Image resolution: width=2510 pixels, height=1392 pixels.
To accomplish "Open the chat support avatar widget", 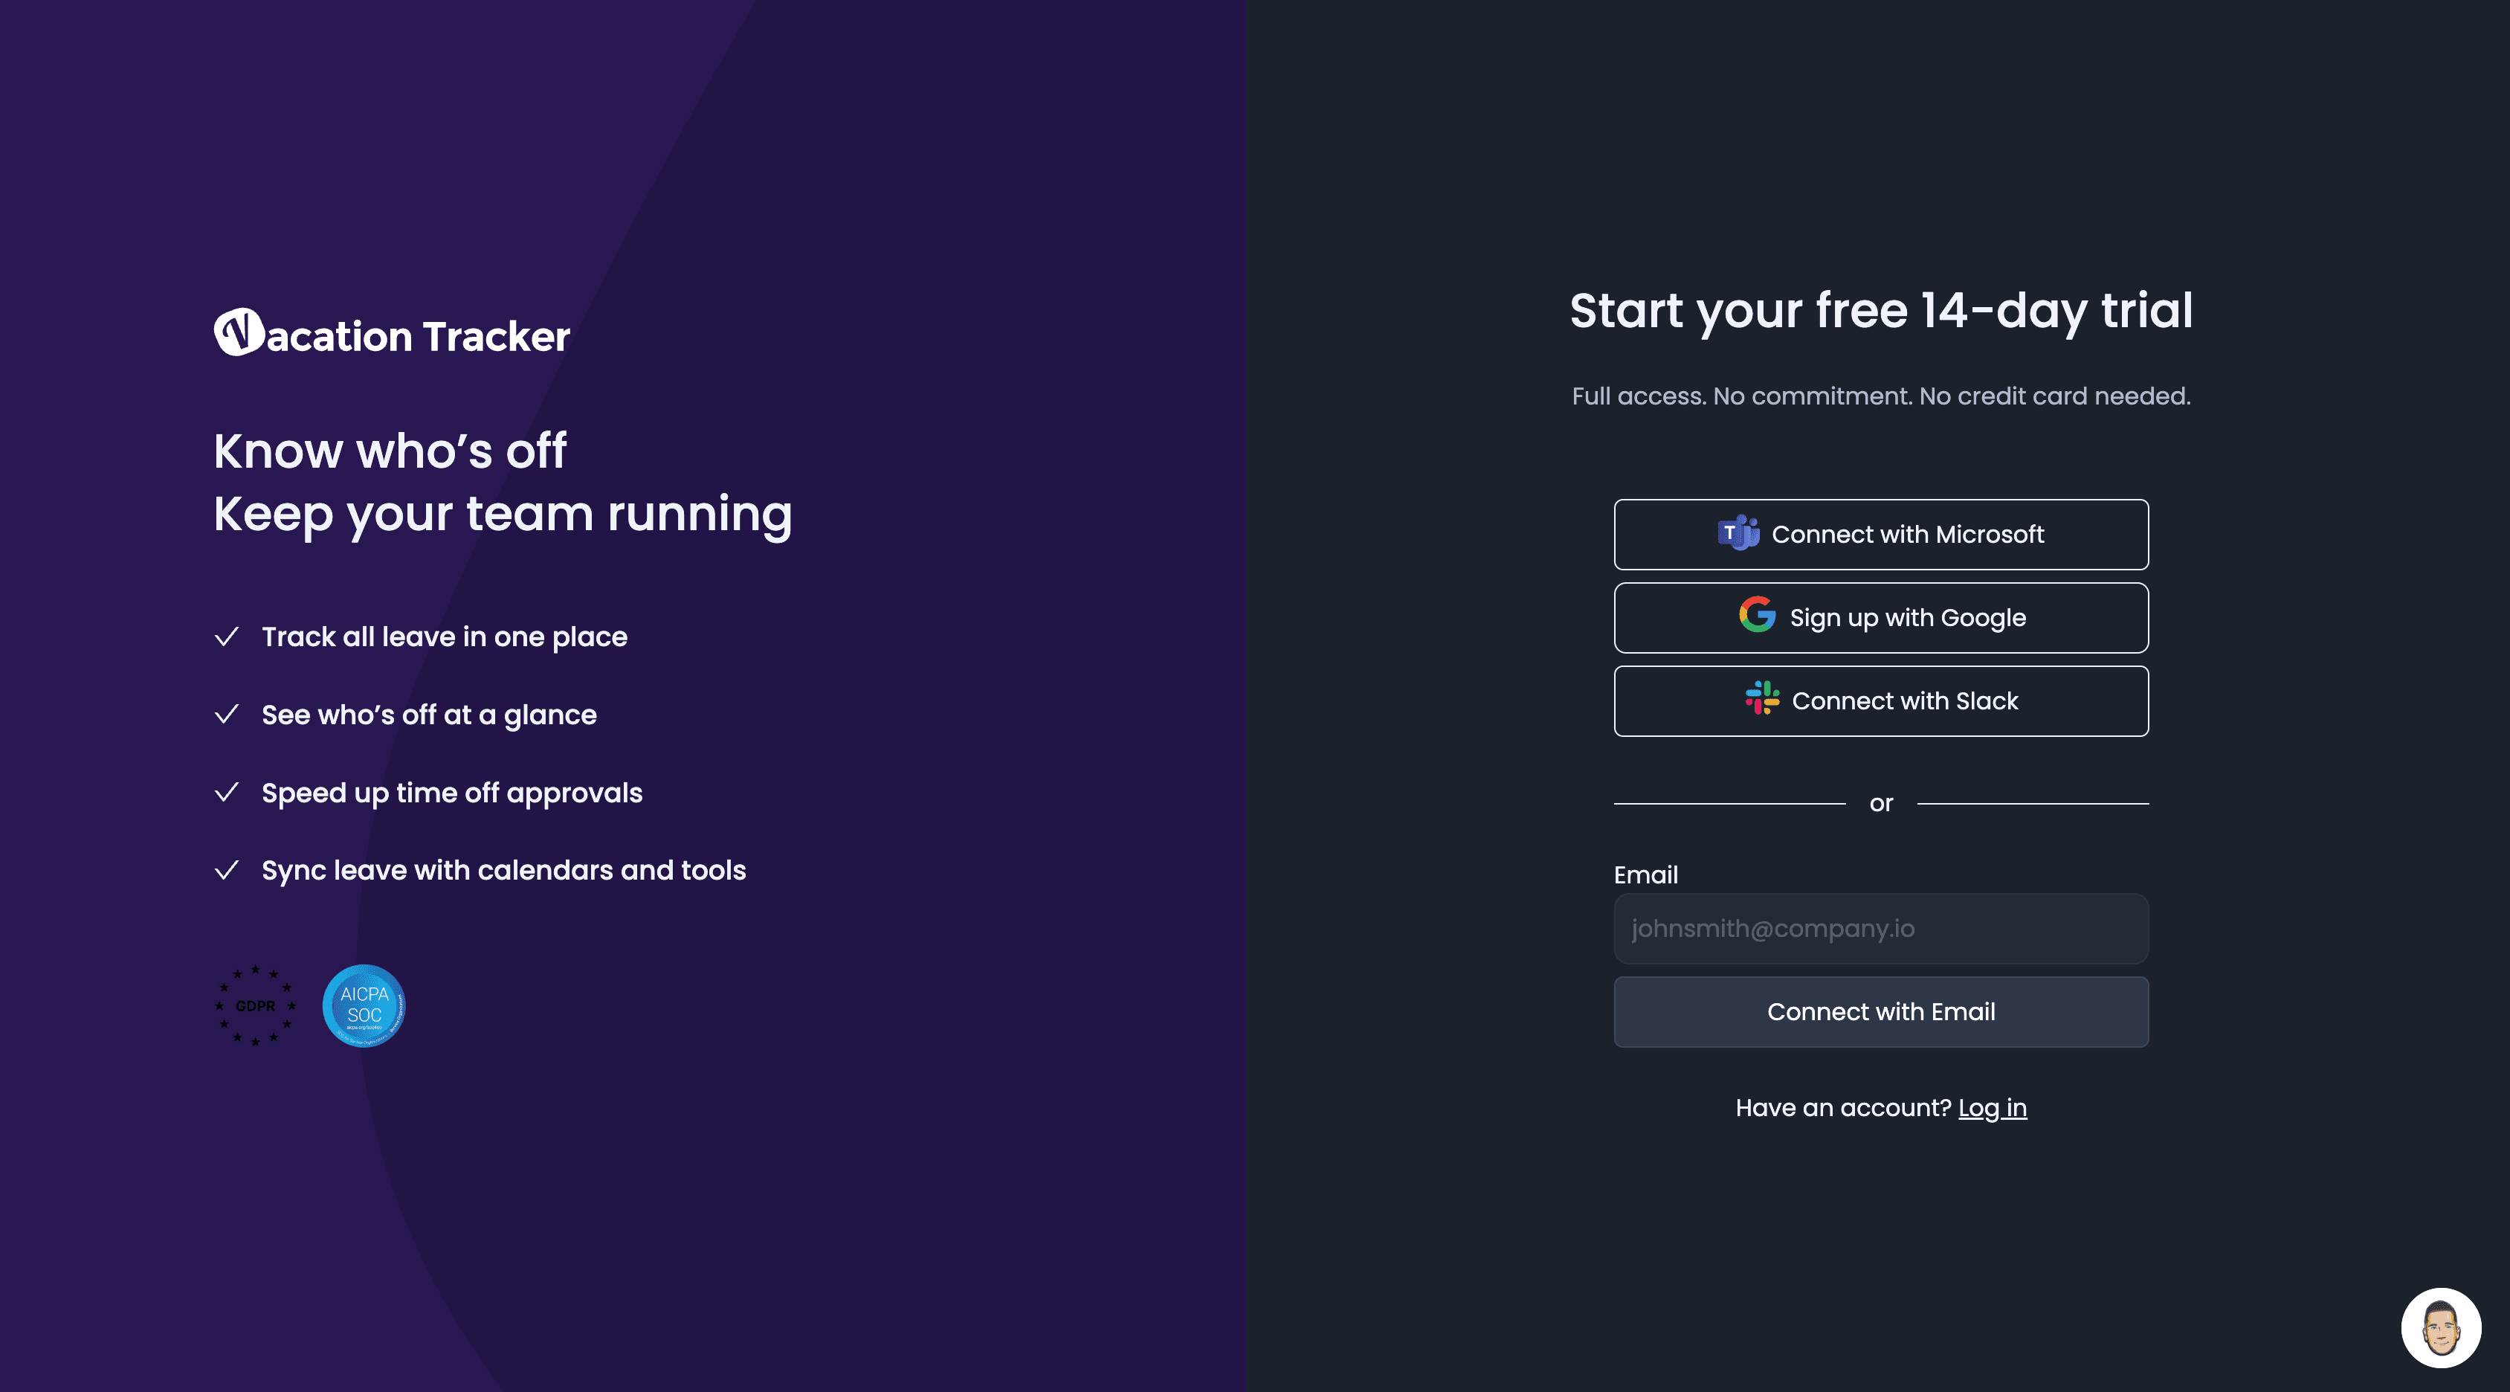I will coord(2441,1327).
